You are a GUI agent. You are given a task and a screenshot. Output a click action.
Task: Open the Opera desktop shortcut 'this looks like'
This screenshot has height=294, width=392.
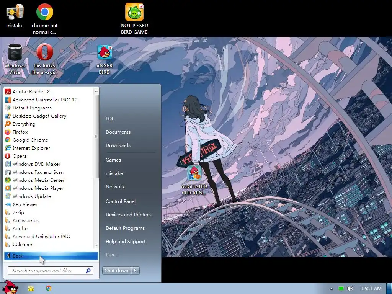[x=44, y=59]
